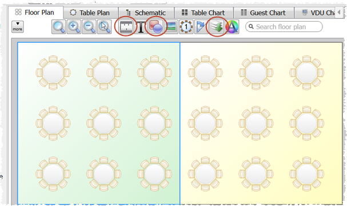This screenshot has height=208, width=347.
Task: Click the zoom-to-selection magnifier with cursor
Action: (x=104, y=27)
